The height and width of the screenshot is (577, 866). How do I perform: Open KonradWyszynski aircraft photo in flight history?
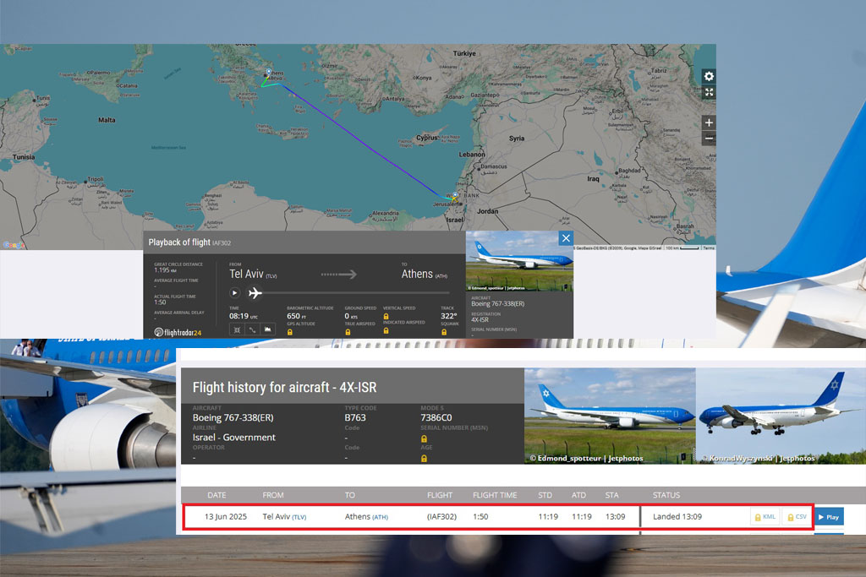[781, 416]
